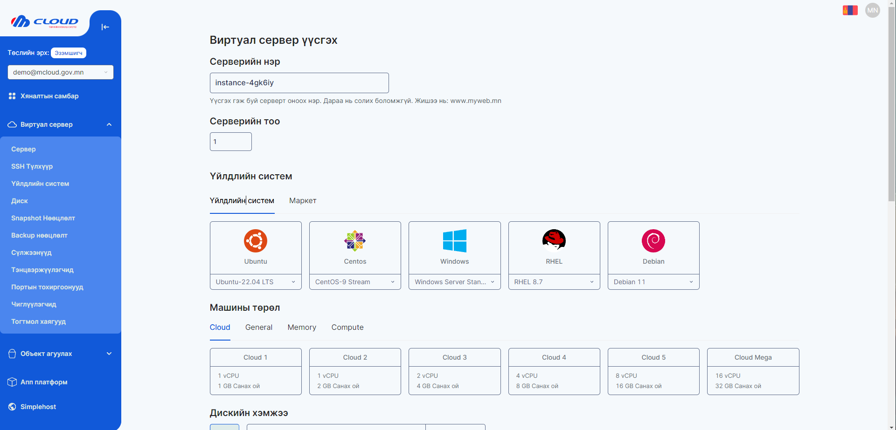Open SSH Түлхүүр in the sidebar
Image resolution: width=896 pixels, height=430 pixels.
(32, 166)
